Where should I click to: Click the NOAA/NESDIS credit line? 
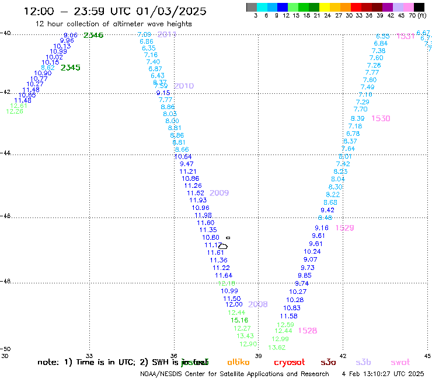(235, 374)
